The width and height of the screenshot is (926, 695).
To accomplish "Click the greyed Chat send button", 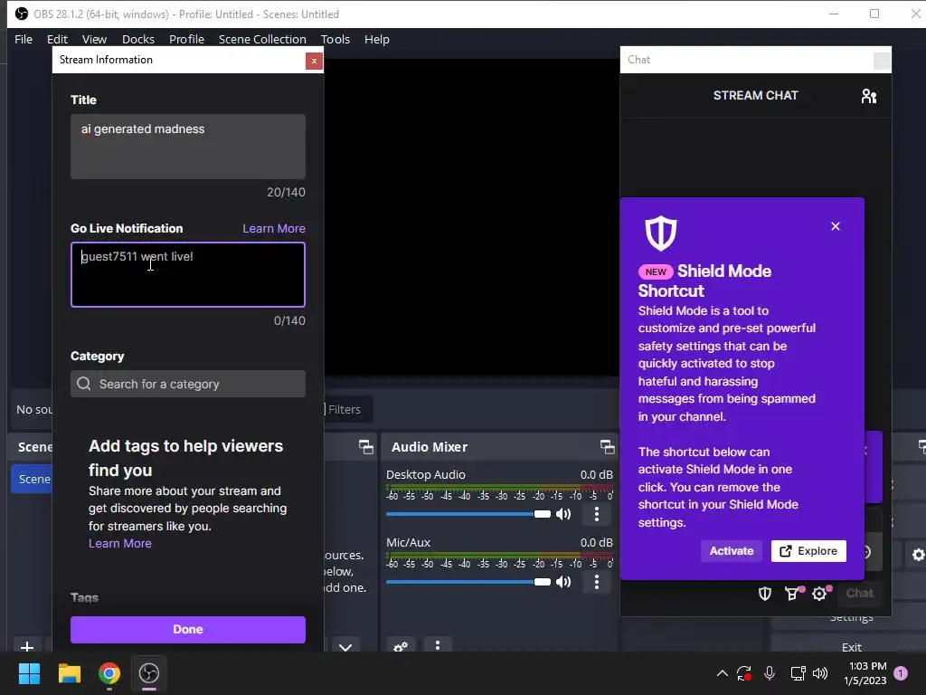I will point(859,594).
